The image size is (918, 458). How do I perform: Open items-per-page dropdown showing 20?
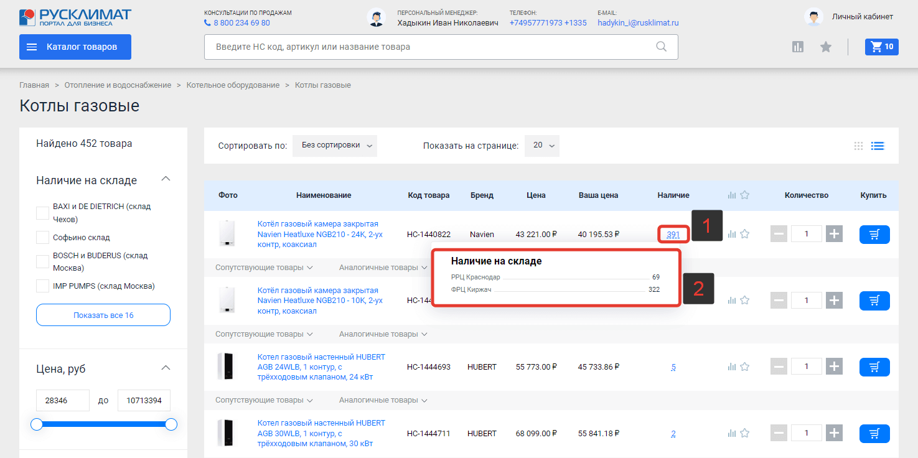(x=542, y=146)
